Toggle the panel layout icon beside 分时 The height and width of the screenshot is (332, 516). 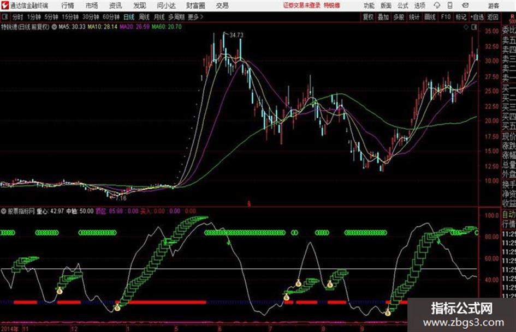tap(5, 17)
